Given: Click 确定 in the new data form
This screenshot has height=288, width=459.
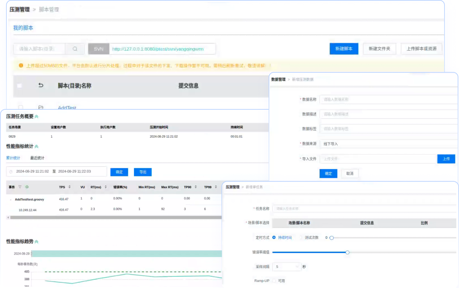Looking at the screenshot, I should (x=328, y=174).
